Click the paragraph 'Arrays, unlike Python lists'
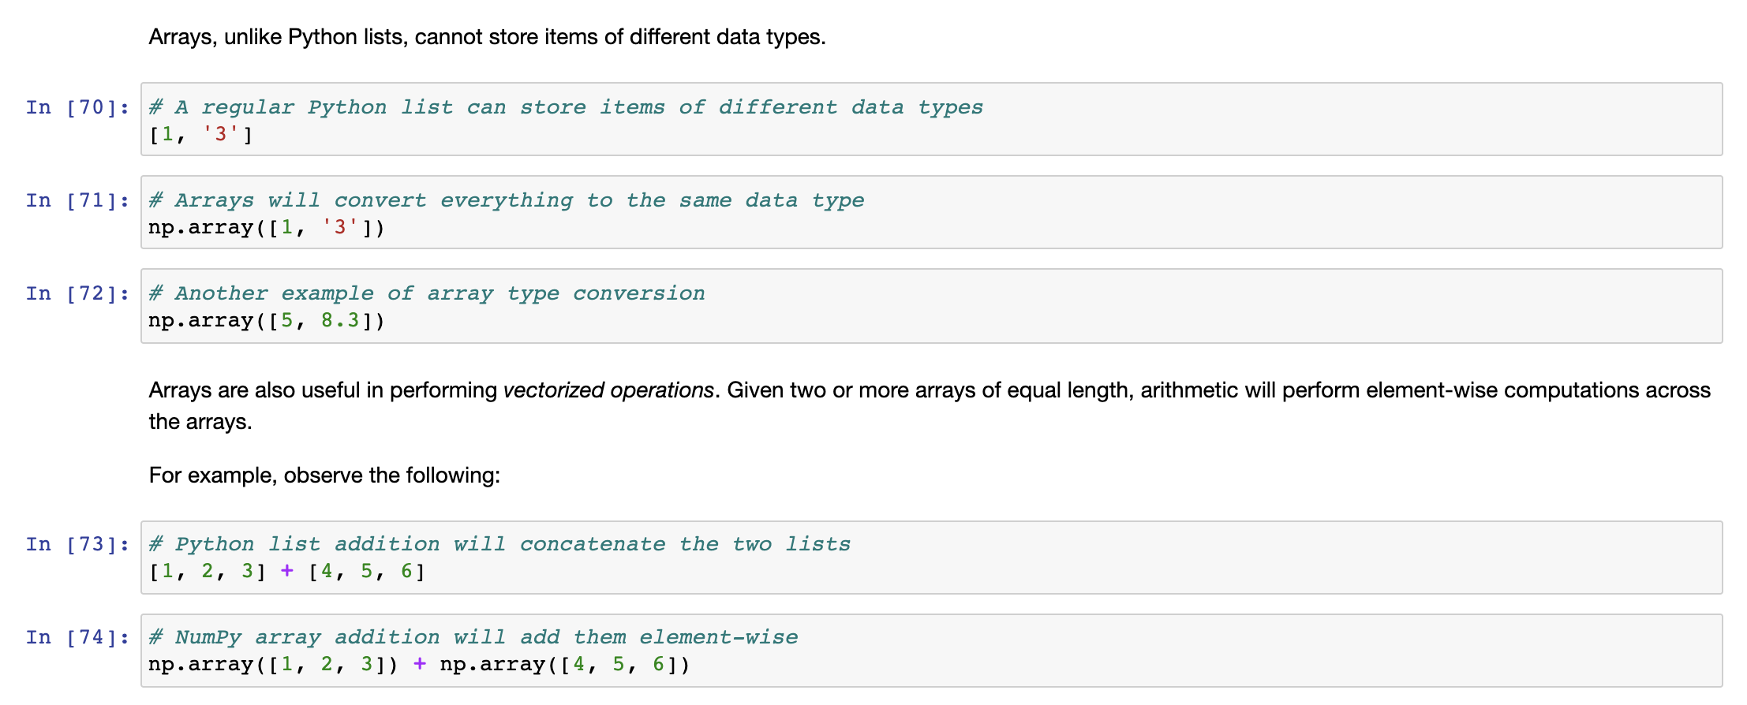 (487, 37)
